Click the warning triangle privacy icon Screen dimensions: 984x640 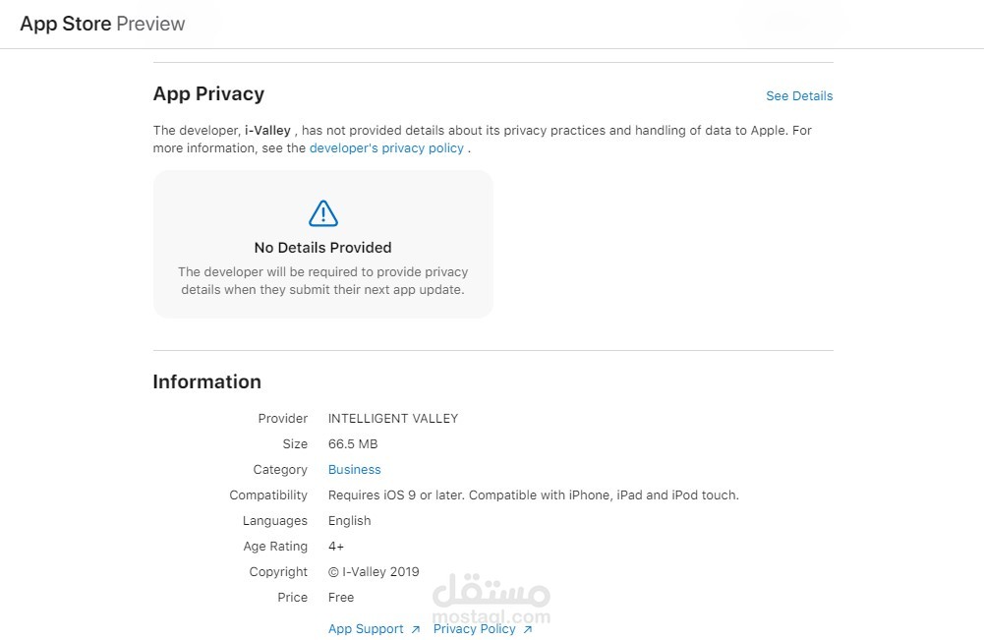click(322, 212)
